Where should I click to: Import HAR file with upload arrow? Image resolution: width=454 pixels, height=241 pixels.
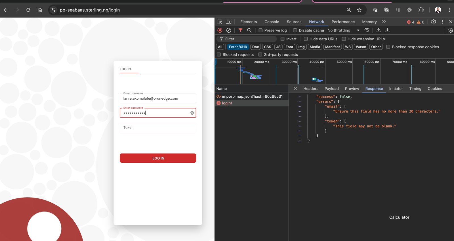click(x=379, y=30)
